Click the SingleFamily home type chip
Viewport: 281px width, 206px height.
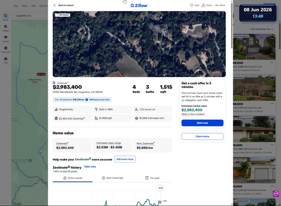click(x=72, y=109)
